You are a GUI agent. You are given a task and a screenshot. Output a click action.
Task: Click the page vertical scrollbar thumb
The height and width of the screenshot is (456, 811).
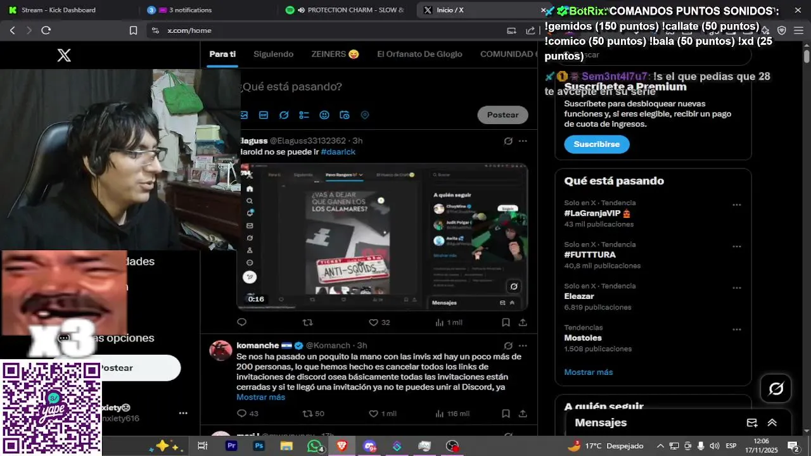(x=807, y=56)
